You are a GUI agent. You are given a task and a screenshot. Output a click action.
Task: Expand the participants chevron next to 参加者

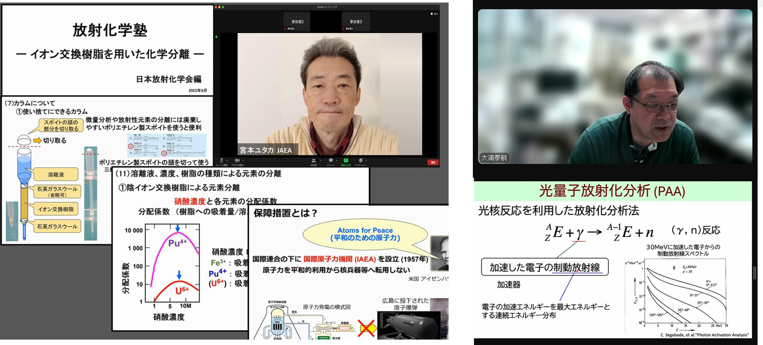[x=321, y=160]
